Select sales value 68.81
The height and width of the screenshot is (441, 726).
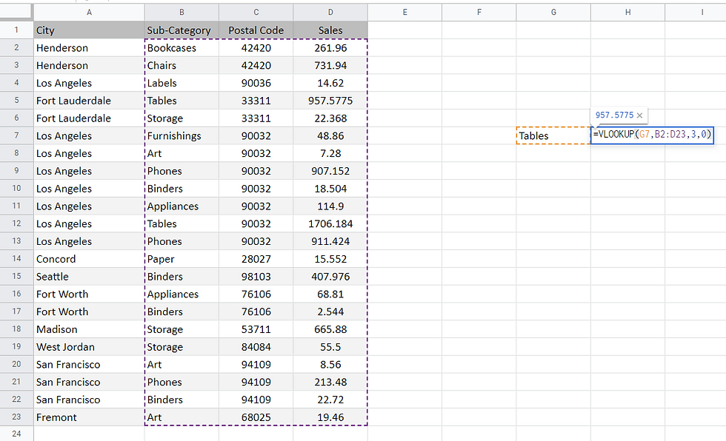(330, 294)
